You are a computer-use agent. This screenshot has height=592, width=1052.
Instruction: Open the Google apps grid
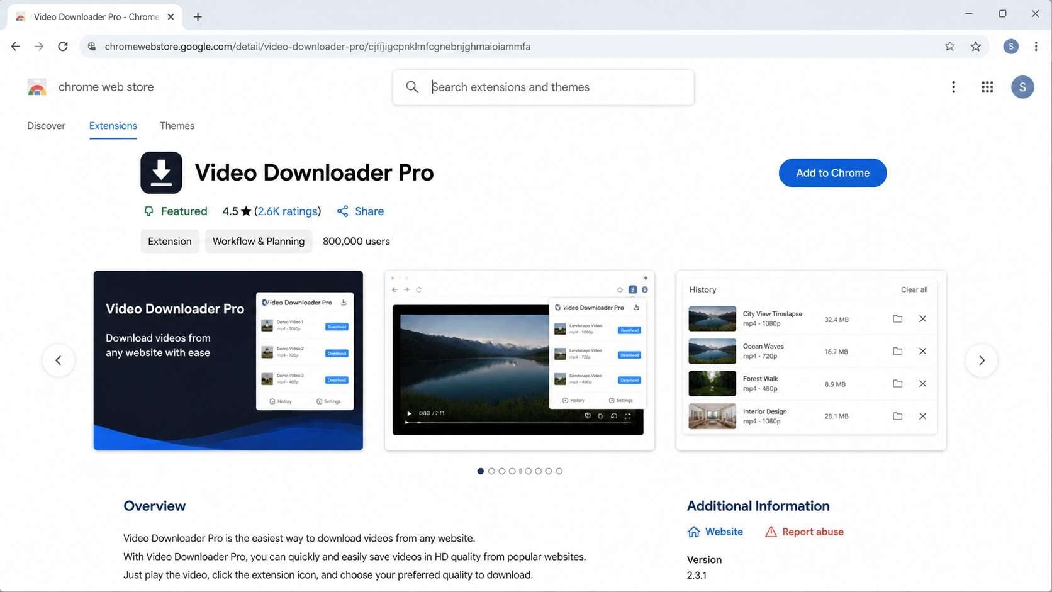[x=987, y=87]
